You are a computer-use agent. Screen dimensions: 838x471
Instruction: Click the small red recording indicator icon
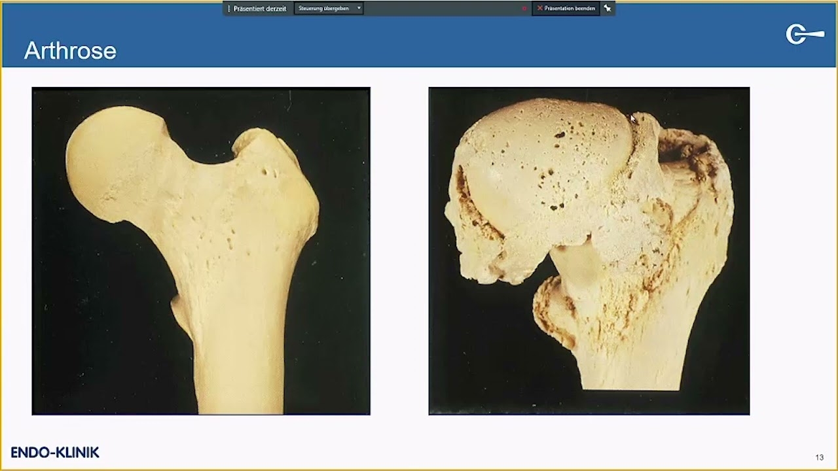524,9
